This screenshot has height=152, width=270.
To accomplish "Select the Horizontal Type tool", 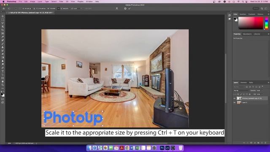I will point(3,71).
